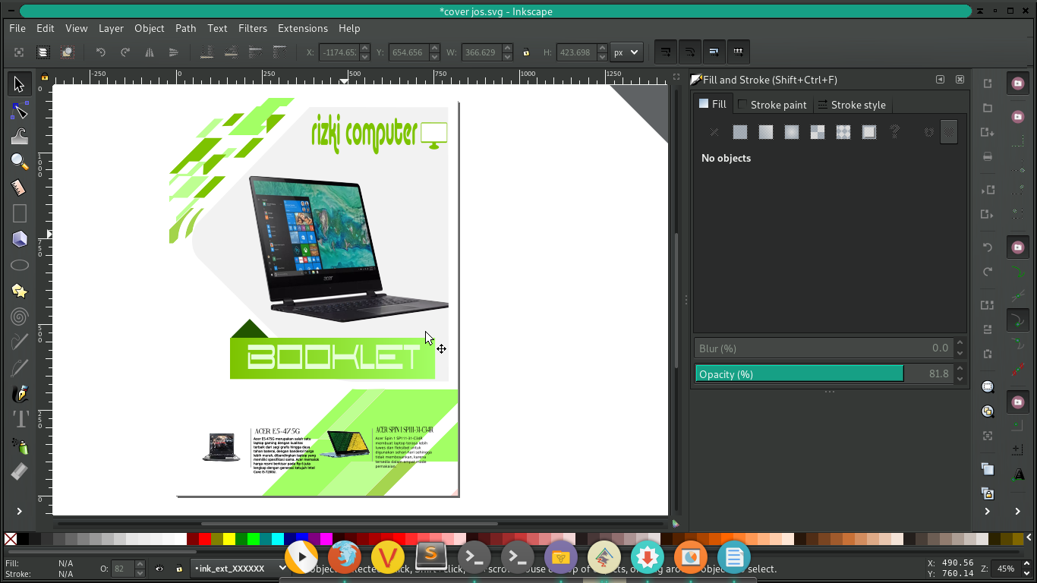Select the Star polygon tool
1037x583 pixels.
(20, 291)
